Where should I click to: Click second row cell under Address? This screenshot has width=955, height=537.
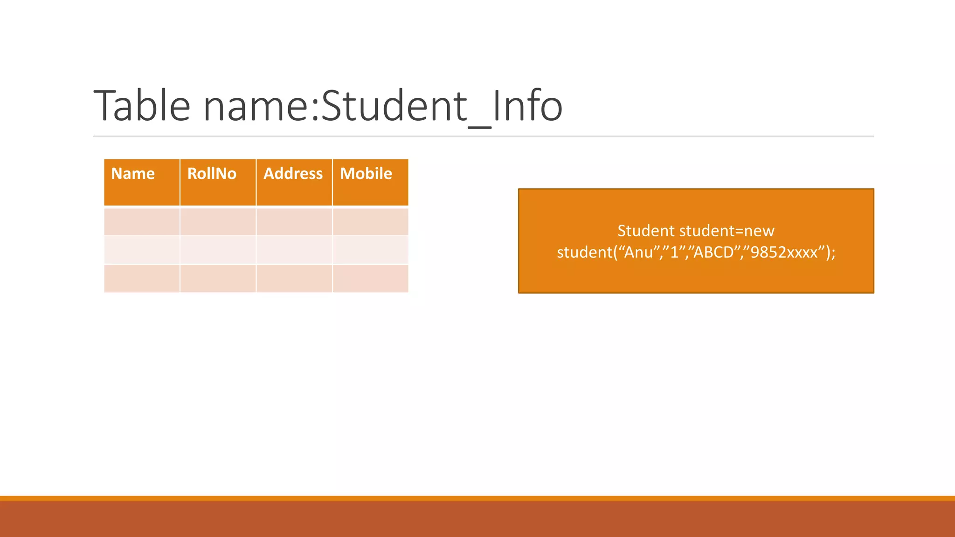pos(294,250)
